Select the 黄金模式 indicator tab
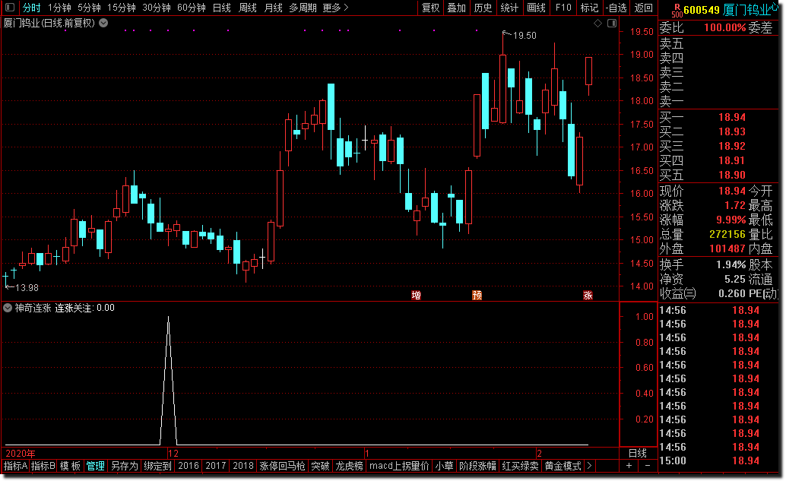Image resolution: width=786 pixels, height=481 pixels. [563, 466]
